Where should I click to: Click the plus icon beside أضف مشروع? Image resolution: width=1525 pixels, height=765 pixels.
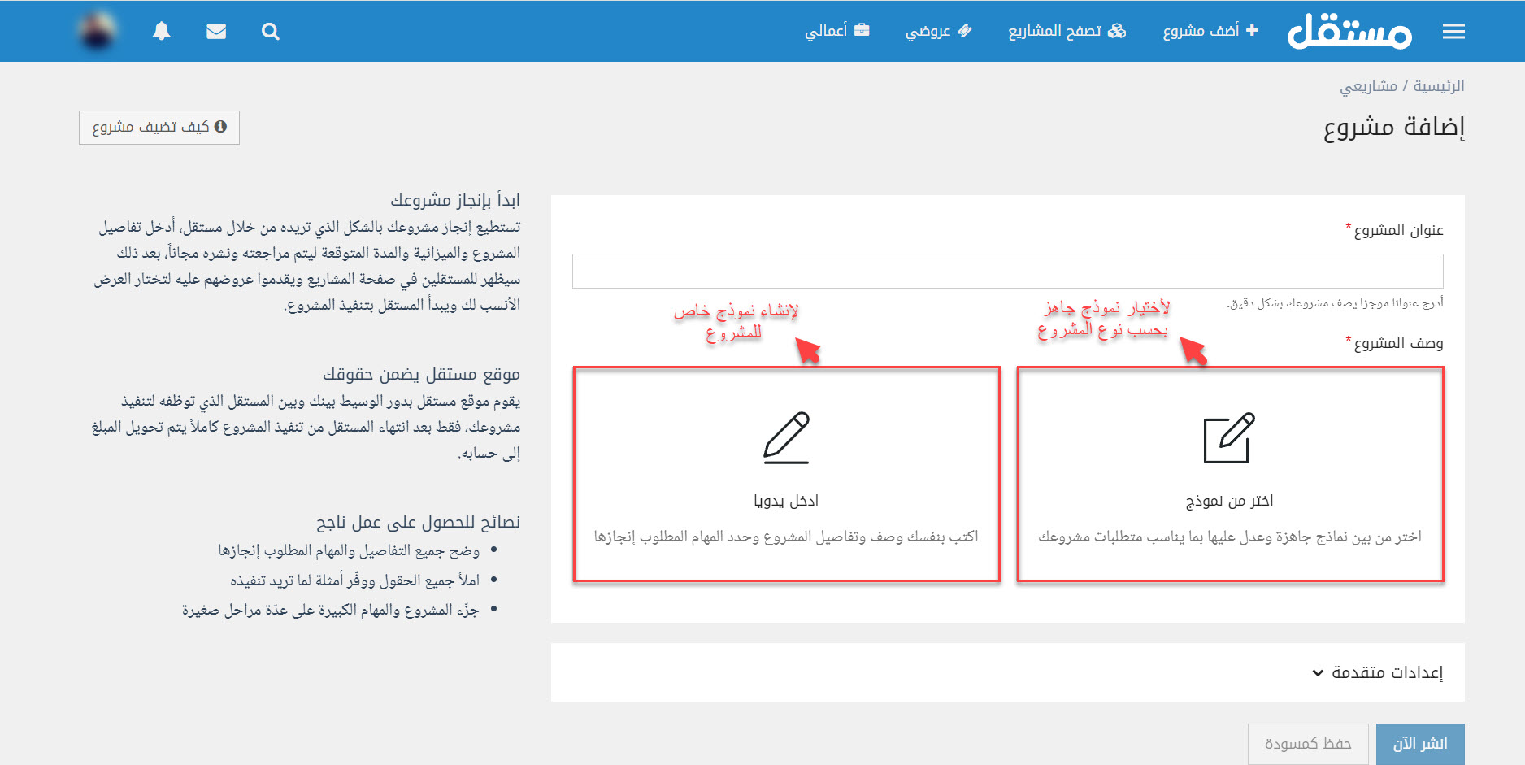(x=1252, y=30)
